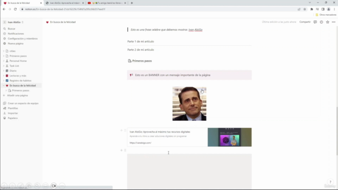The height and width of the screenshot is (190, 338).
Task: Click the banner callout megaphone icon
Action: pos(131,75)
